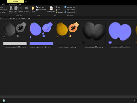Select the orange papaya inter2.png thumbnail
The height and width of the screenshot is (103, 137).
pos(68,34)
